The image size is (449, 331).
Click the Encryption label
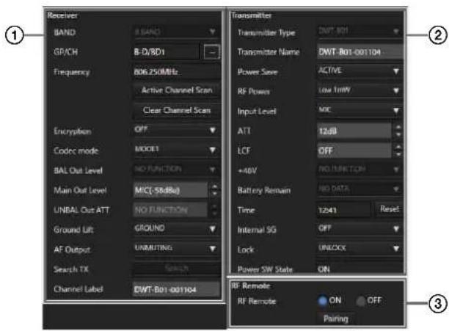(x=73, y=131)
